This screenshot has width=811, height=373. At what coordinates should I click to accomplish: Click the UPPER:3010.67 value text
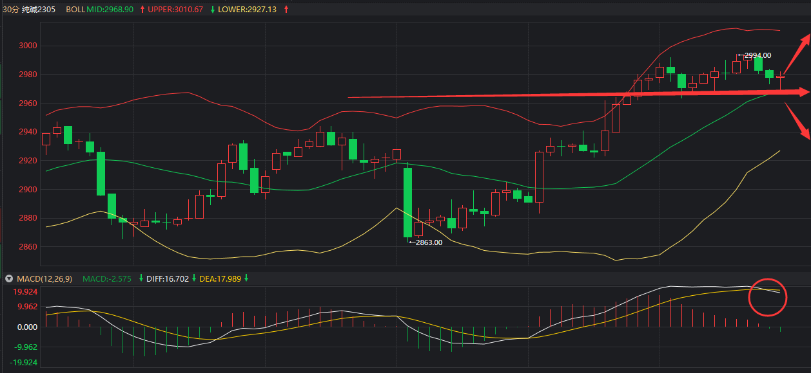coord(175,10)
